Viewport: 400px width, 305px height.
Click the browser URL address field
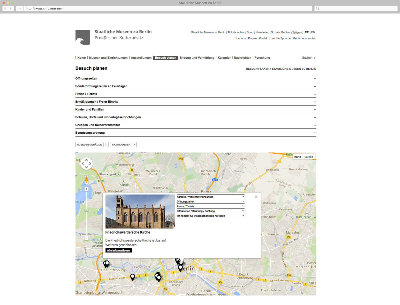168,8
